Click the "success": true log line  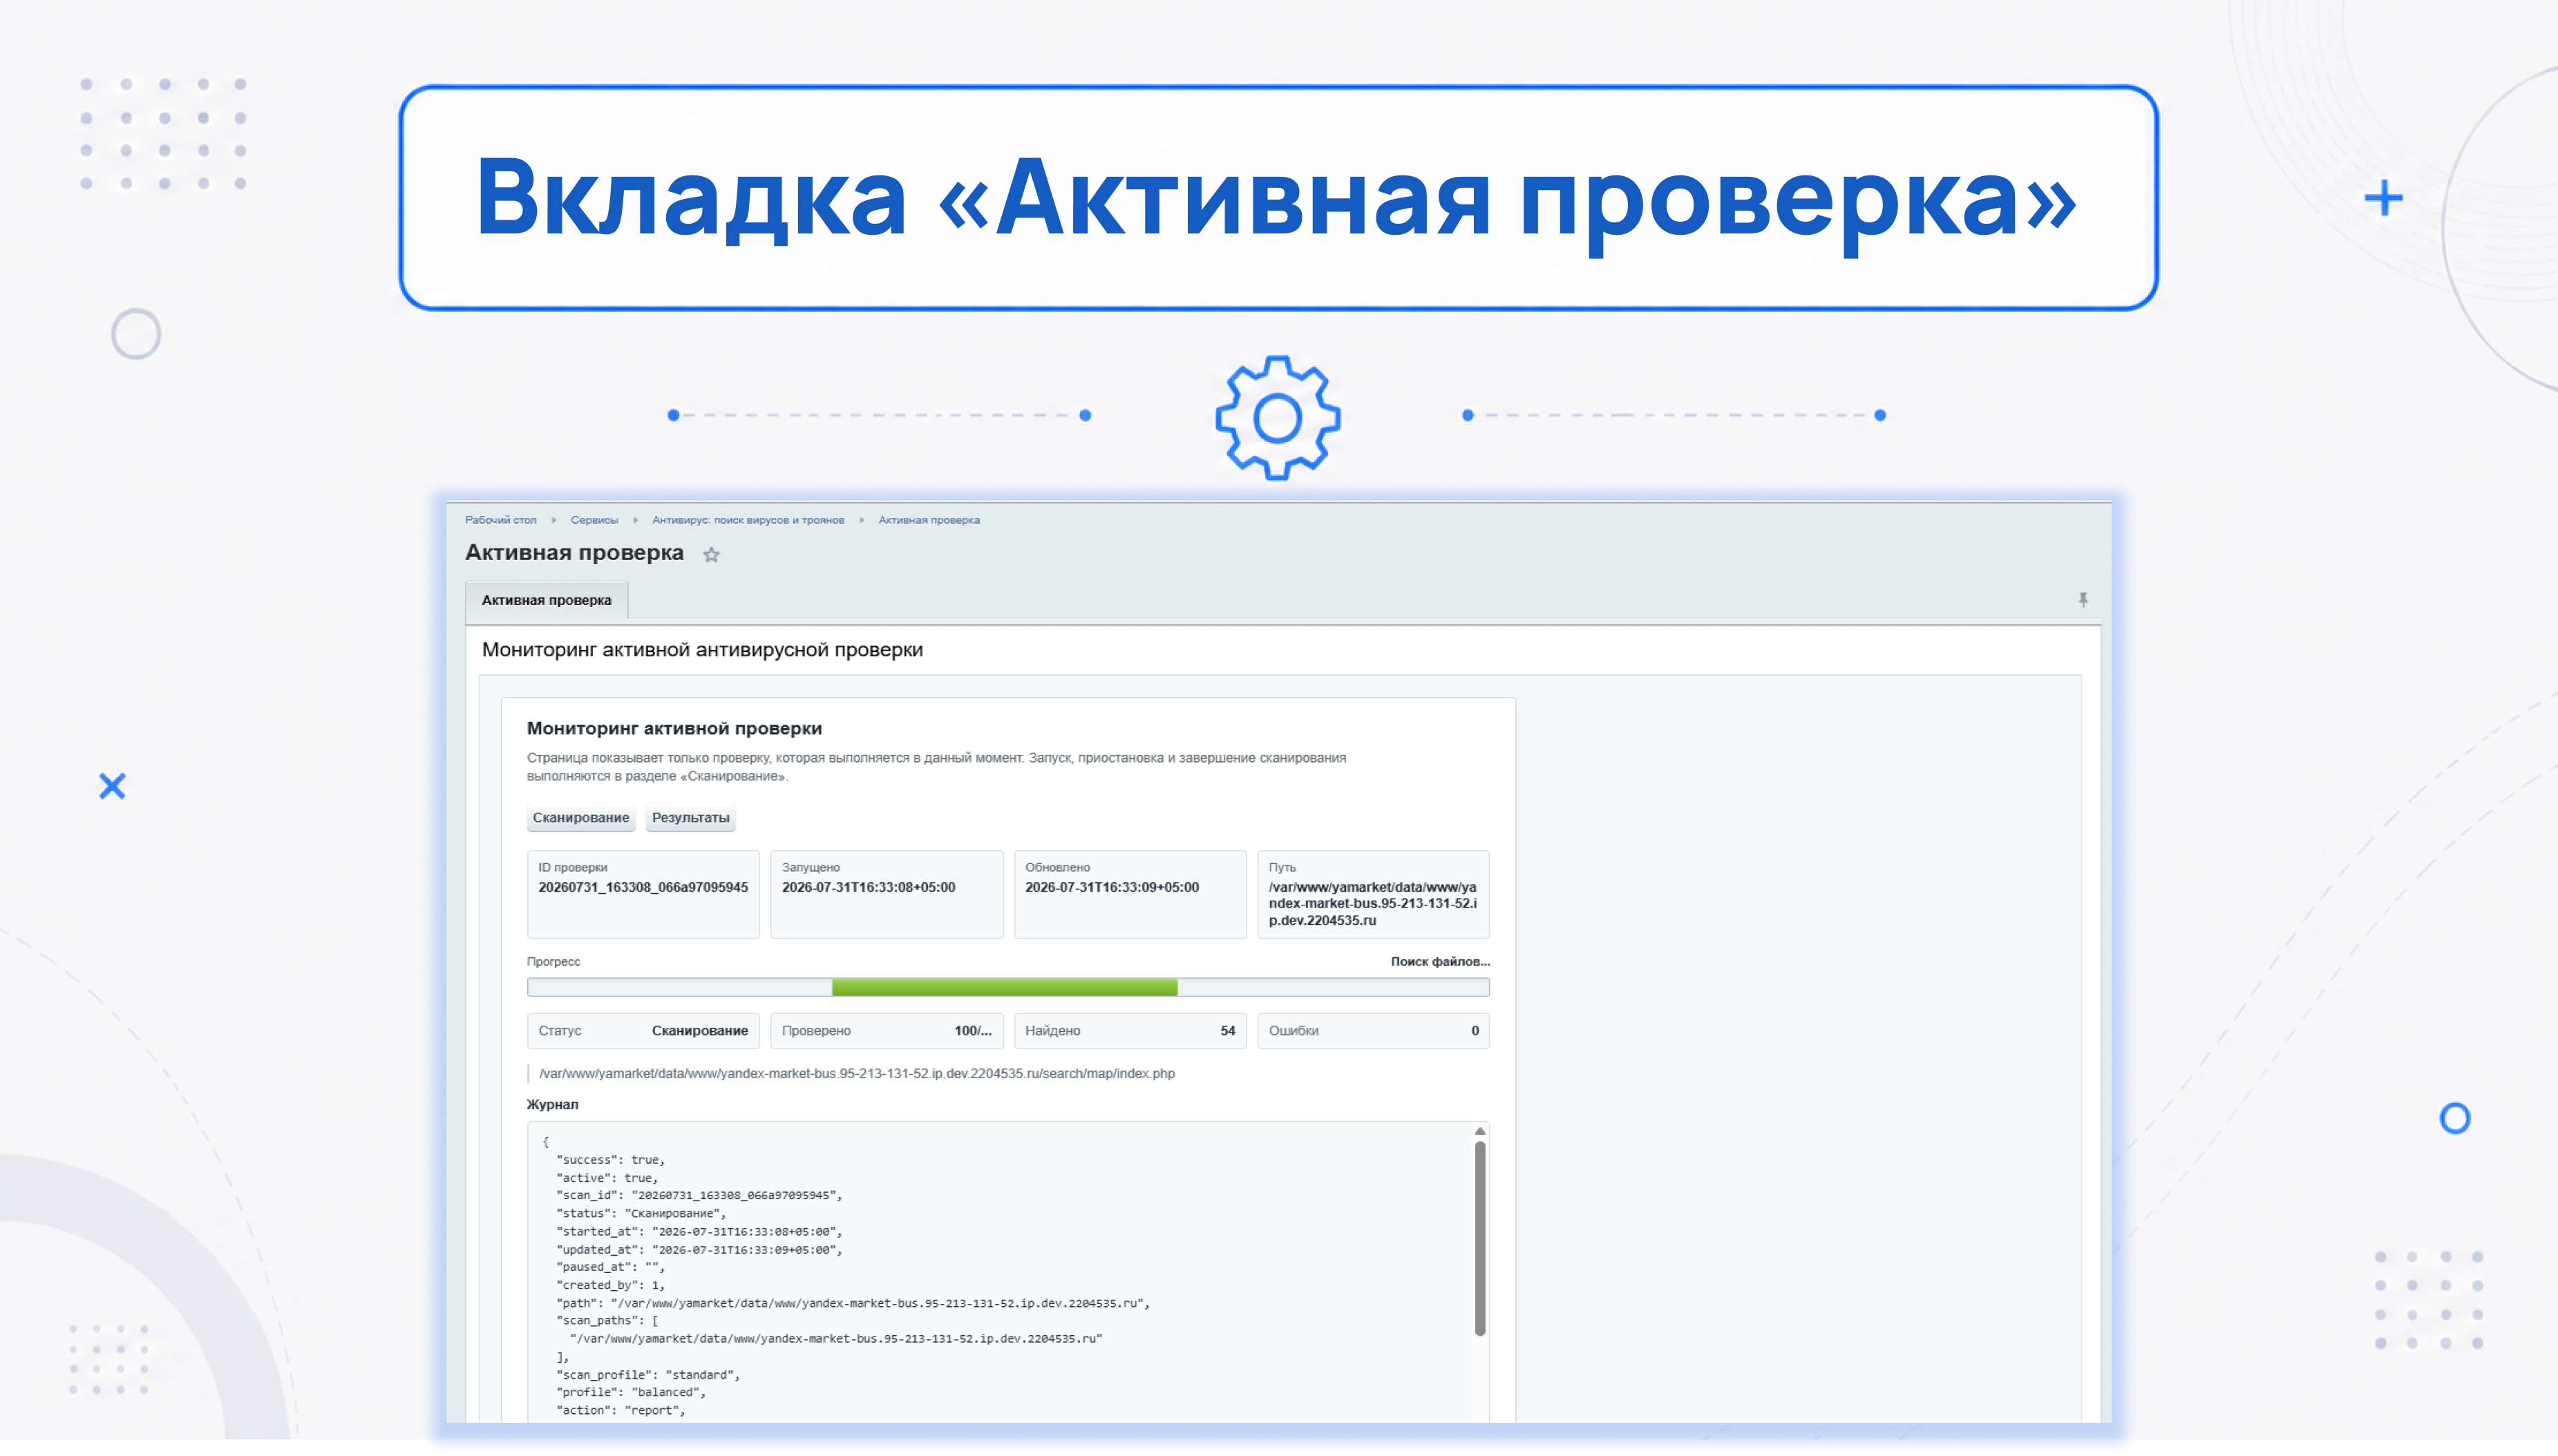[x=610, y=1160]
